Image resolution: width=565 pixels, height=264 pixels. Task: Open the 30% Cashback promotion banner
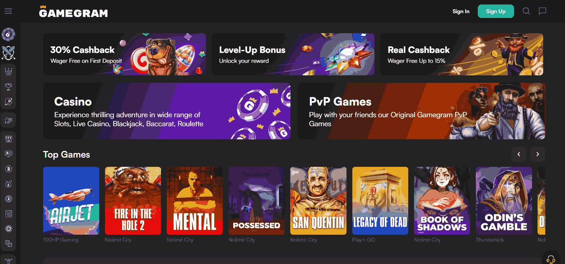click(x=124, y=54)
